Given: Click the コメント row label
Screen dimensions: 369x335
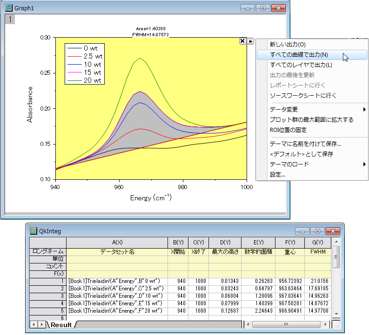Looking at the screenshot, I should click(x=48, y=267).
